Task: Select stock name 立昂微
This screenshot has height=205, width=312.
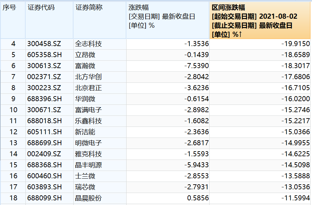Action: pyautogui.click(x=85, y=55)
